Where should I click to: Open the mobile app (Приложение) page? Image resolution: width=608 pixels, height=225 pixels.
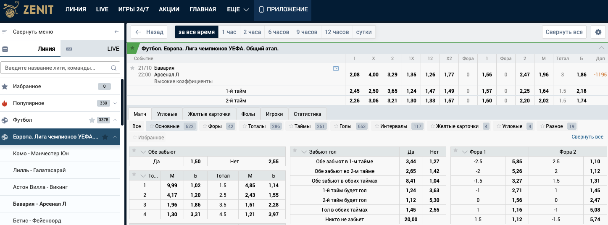(x=283, y=9)
